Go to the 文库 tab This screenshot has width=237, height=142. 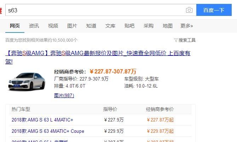[110, 26]
